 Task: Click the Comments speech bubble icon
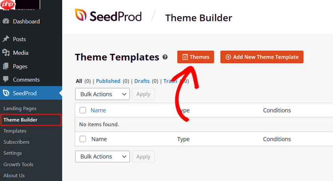[x=6, y=79]
